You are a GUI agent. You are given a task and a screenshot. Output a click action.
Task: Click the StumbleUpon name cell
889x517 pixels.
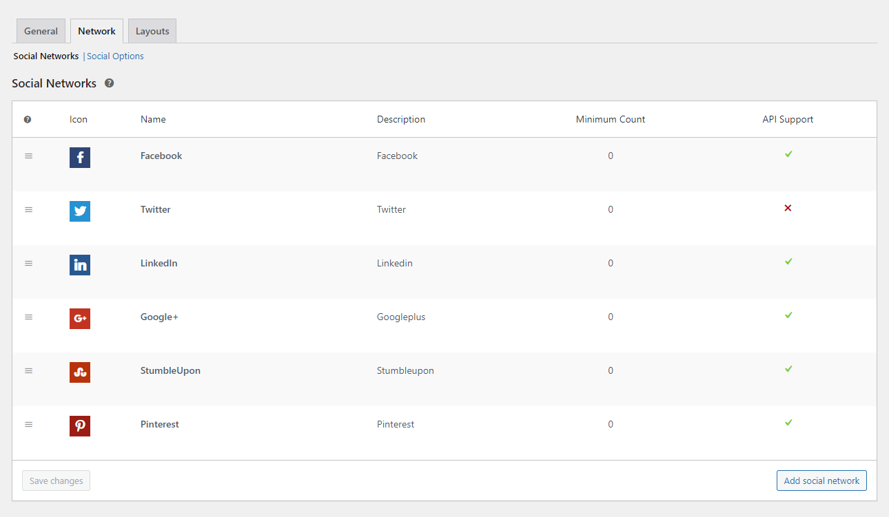point(170,370)
